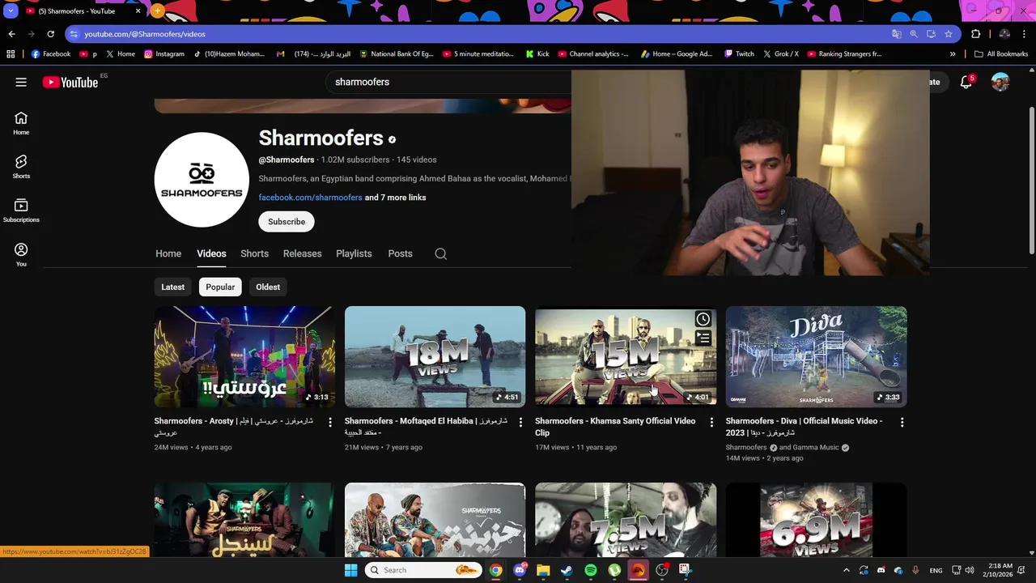Open Home in the YouTube sidebar

point(21,123)
